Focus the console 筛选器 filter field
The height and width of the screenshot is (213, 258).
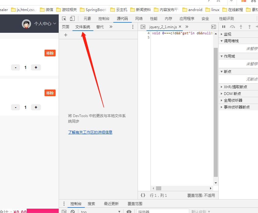[x=163, y=211]
